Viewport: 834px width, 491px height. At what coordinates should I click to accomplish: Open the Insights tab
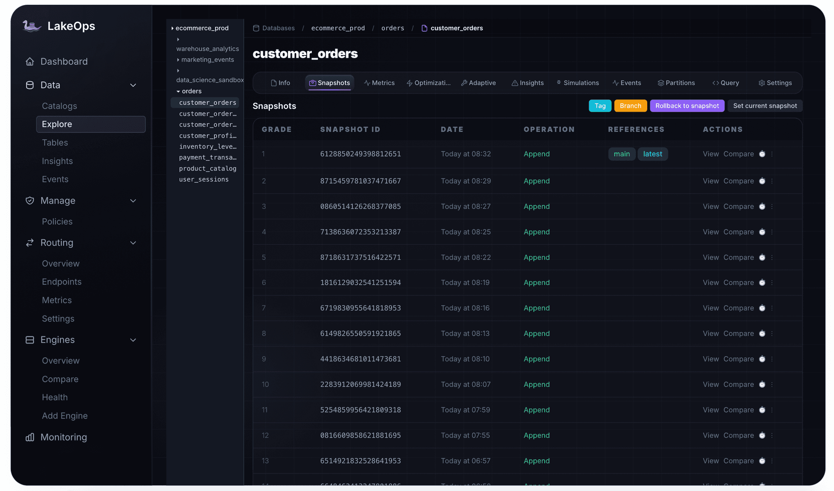click(527, 83)
